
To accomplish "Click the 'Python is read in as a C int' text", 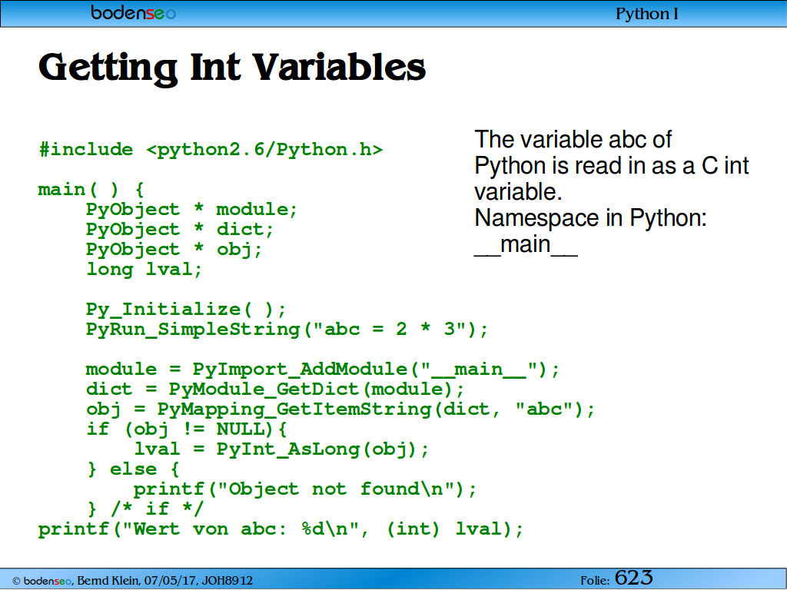I will [x=611, y=166].
